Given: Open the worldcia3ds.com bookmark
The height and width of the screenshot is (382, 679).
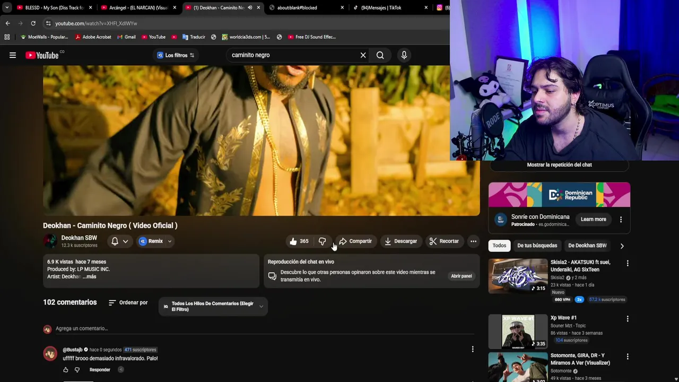Looking at the screenshot, I should (x=246, y=37).
